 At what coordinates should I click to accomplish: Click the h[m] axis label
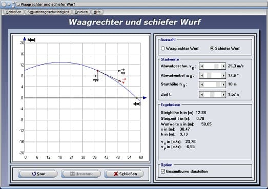[x=31, y=39]
